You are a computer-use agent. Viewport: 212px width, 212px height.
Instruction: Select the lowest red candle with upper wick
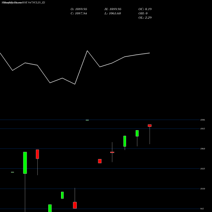click(75, 205)
